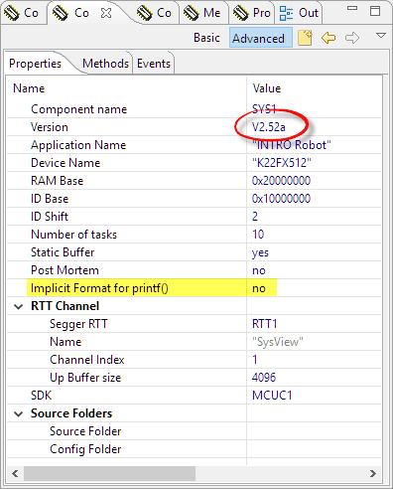The height and width of the screenshot is (489, 393).
Task: Click the Name column header
Action: coord(29,88)
